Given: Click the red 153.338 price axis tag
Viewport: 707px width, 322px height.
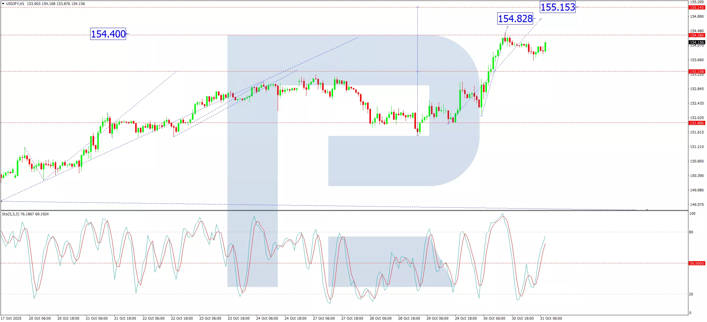Looking at the screenshot, I should [x=697, y=71].
